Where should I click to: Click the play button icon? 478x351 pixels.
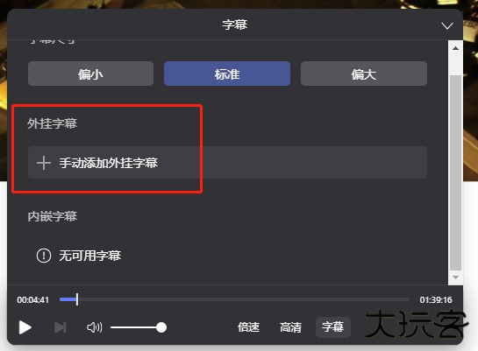[25, 327]
